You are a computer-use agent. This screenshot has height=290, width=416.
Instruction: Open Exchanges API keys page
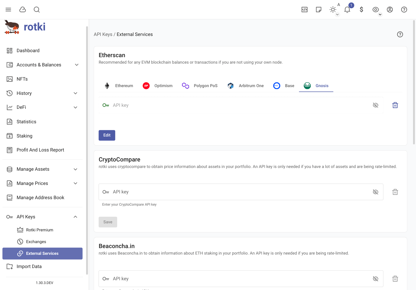tap(42, 242)
